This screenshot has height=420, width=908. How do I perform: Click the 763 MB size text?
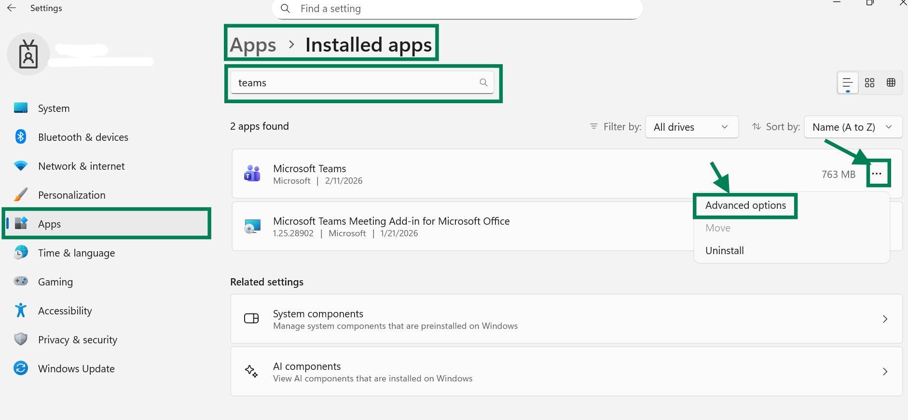pyautogui.click(x=839, y=175)
